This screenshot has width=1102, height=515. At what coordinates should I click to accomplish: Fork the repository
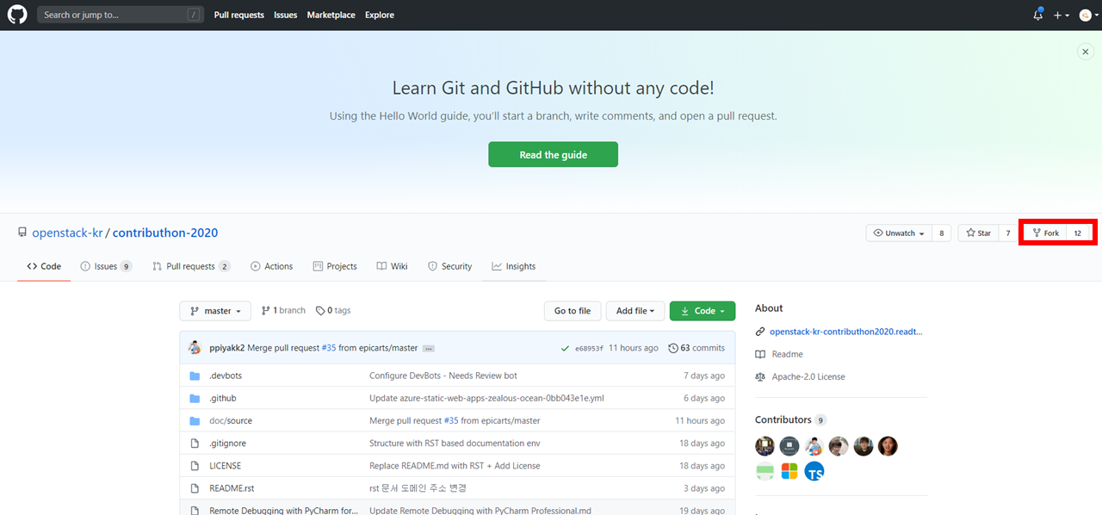(1045, 233)
